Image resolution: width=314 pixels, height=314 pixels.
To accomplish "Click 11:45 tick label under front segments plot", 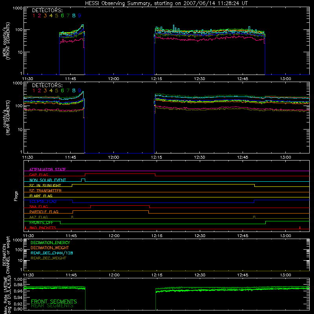I will pyautogui.click(x=71, y=79).
